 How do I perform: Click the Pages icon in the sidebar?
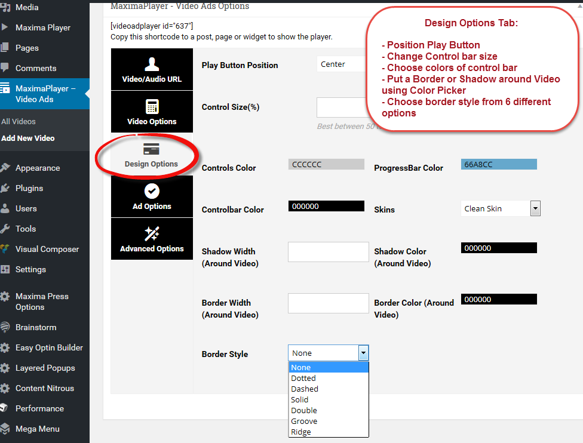pos(5,47)
